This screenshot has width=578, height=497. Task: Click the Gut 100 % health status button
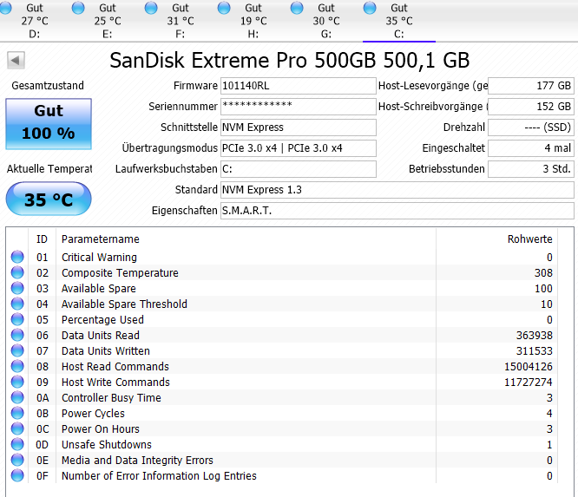coord(49,123)
